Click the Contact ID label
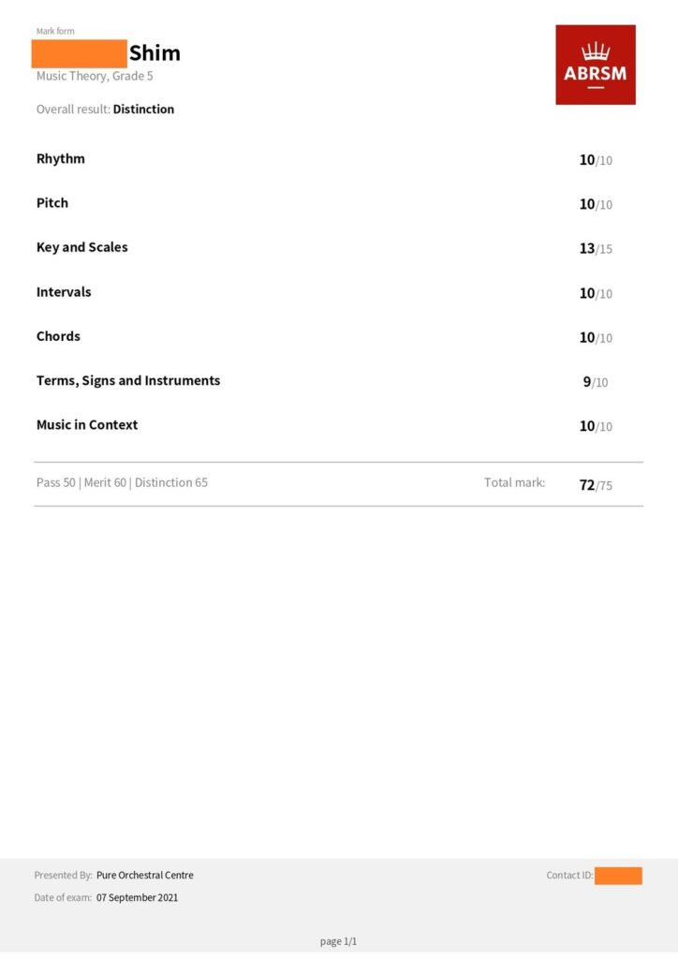Image resolution: width=678 pixels, height=959 pixels. click(x=569, y=876)
